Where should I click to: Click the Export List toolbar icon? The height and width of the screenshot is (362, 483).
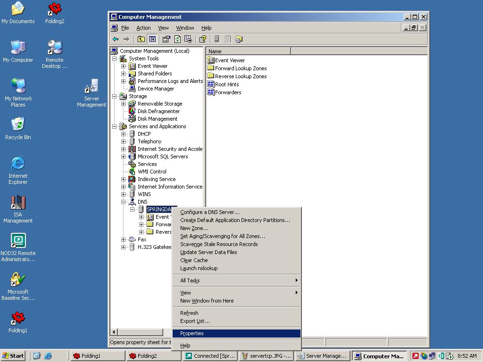(x=188, y=39)
